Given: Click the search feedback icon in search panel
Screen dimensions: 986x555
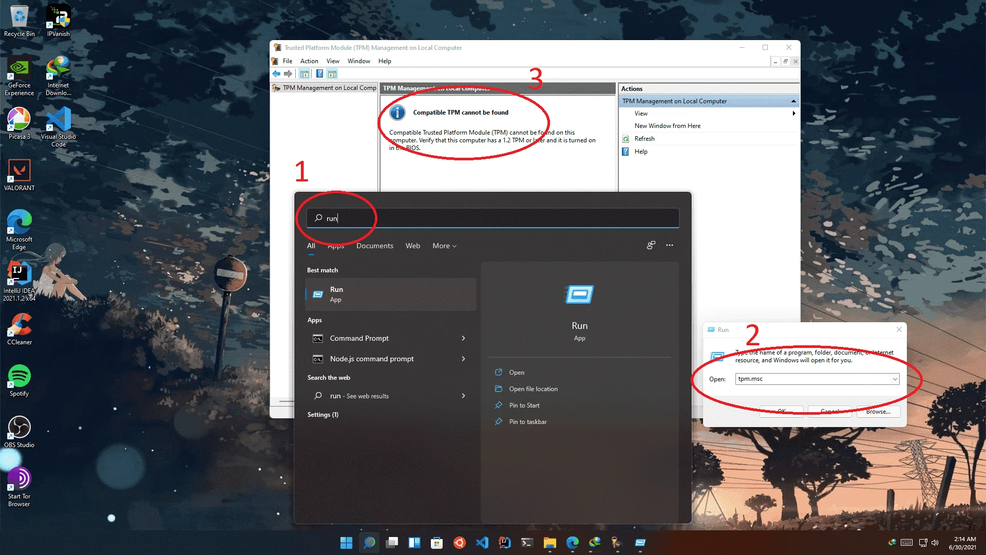Looking at the screenshot, I should pos(651,245).
